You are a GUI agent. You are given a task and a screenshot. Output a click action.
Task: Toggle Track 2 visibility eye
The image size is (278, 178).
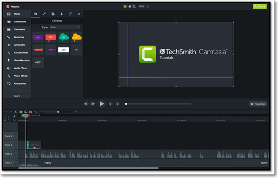tap(15, 152)
